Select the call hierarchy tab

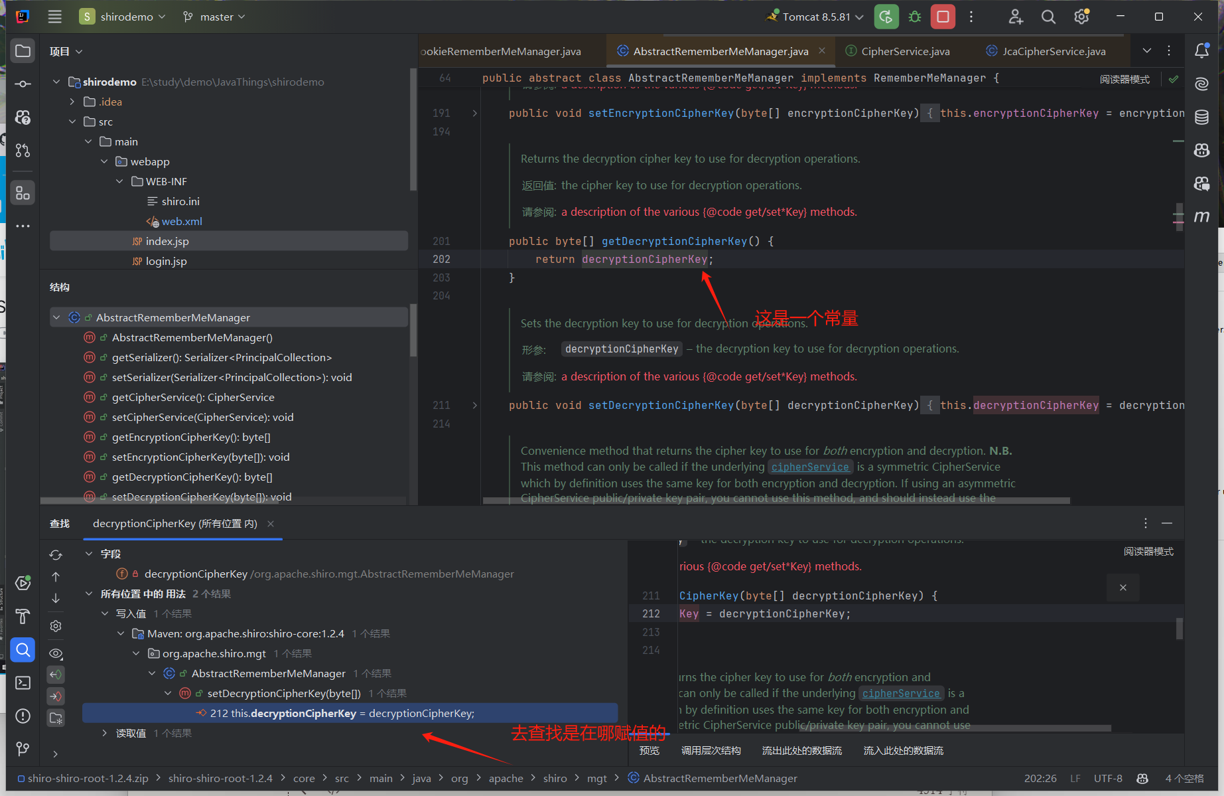tap(711, 750)
